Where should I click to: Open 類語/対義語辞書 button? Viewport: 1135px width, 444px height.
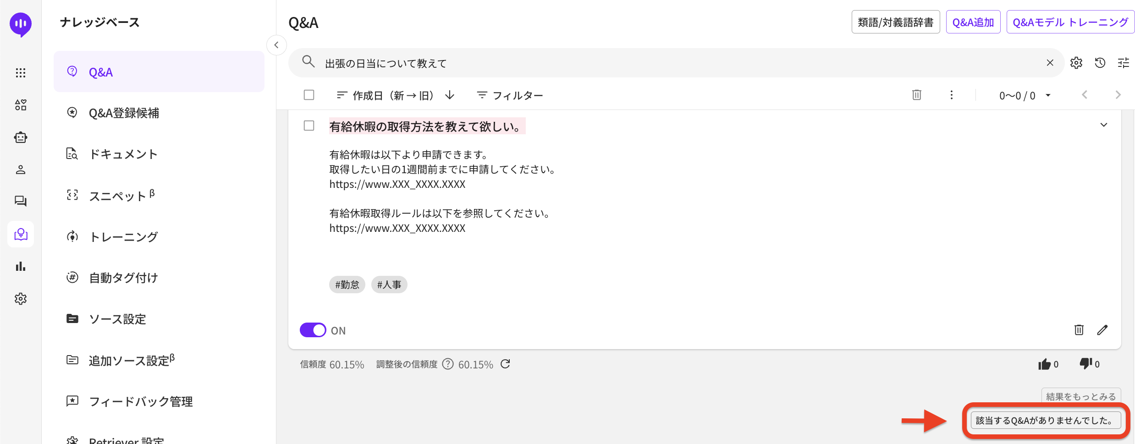tap(895, 22)
